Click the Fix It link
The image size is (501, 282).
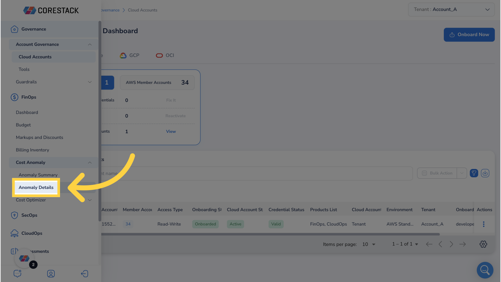click(x=171, y=100)
